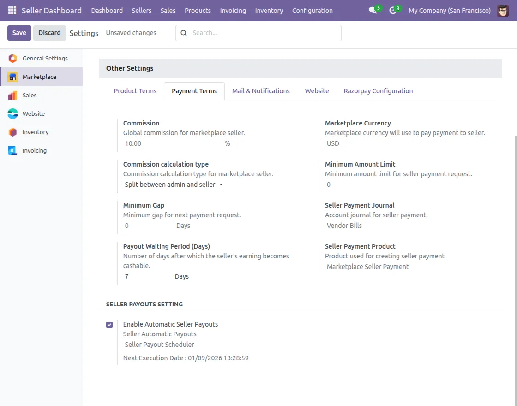Click the search field
This screenshot has width=517, height=406.
pos(258,33)
